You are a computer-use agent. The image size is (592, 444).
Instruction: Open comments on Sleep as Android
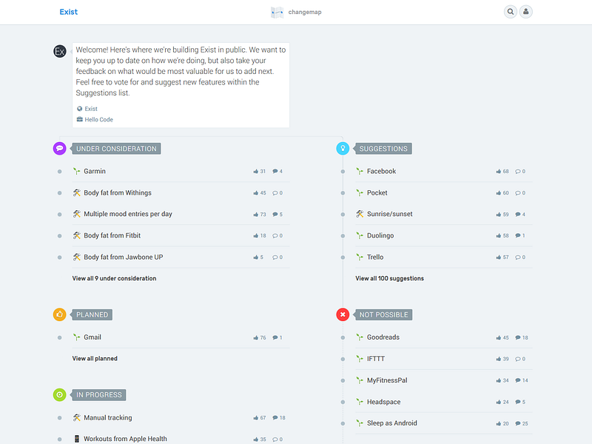[x=518, y=423]
